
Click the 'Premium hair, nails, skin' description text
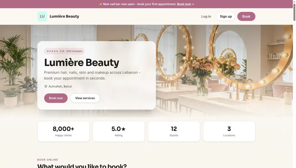tap(92, 75)
